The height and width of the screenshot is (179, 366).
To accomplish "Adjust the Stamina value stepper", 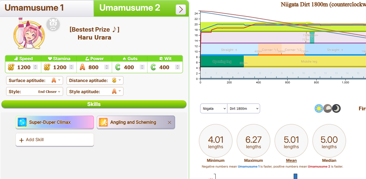I will (71, 67).
